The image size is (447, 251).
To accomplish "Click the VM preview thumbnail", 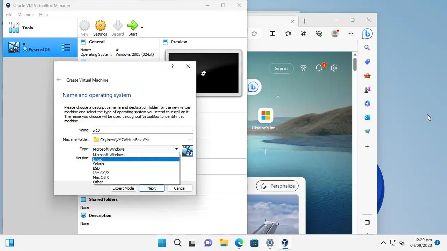I will click(203, 73).
